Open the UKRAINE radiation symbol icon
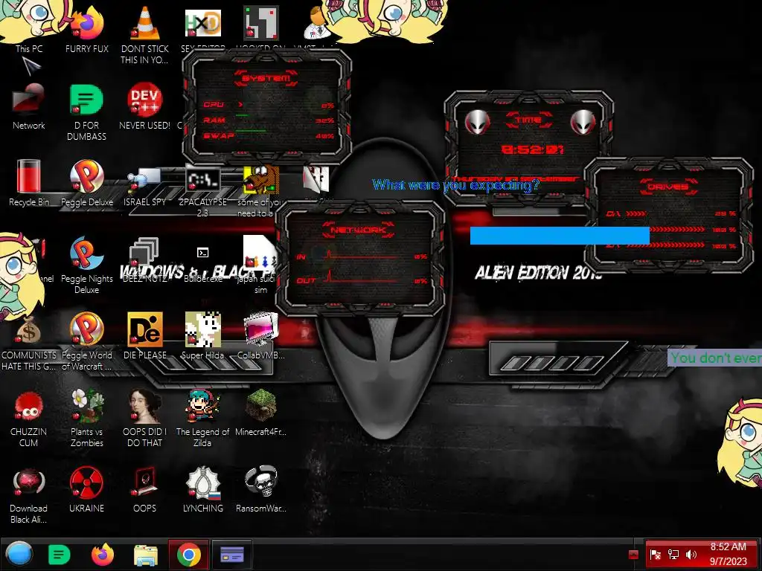The width and height of the screenshot is (762, 571). pos(87,489)
